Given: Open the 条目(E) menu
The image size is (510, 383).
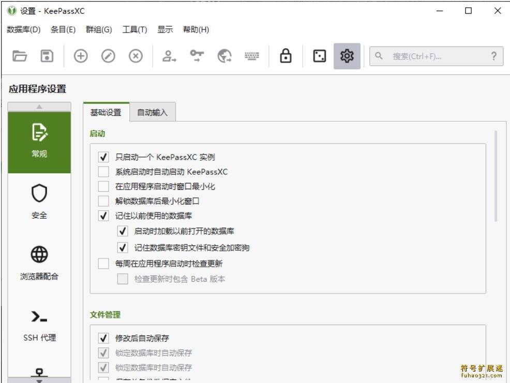Looking at the screenshot, I should pos(63,29).
